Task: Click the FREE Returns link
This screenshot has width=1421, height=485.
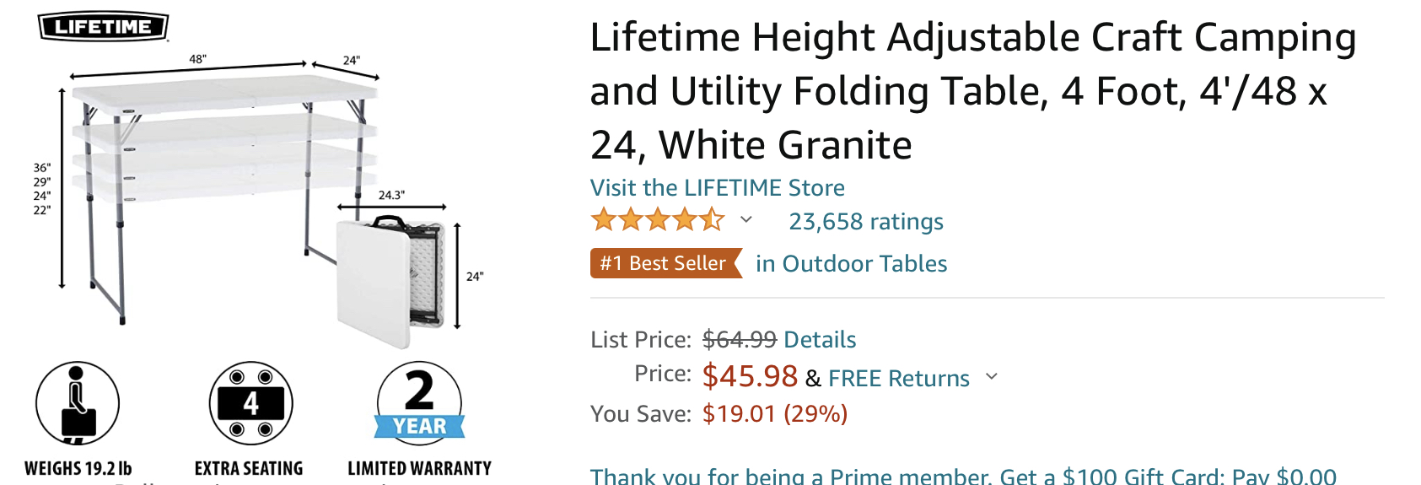Action: (x=898, y=378)
